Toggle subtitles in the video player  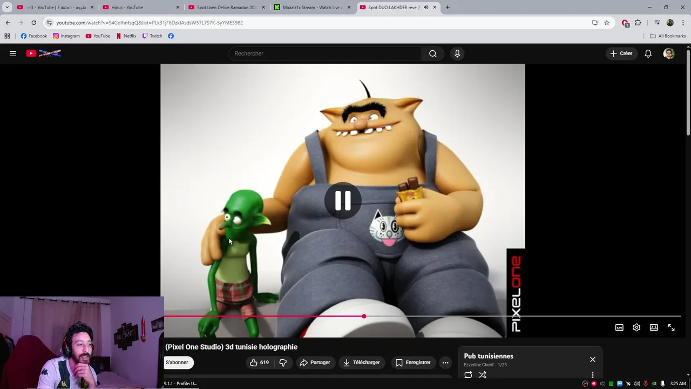click(619, 327)
